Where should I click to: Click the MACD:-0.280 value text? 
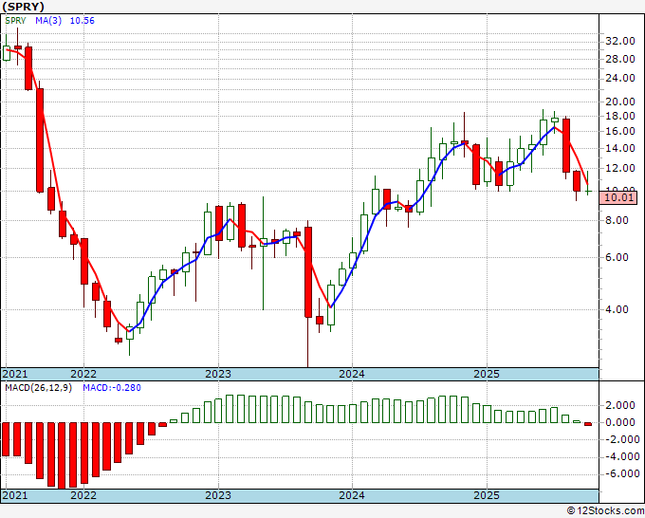point(112,388)
